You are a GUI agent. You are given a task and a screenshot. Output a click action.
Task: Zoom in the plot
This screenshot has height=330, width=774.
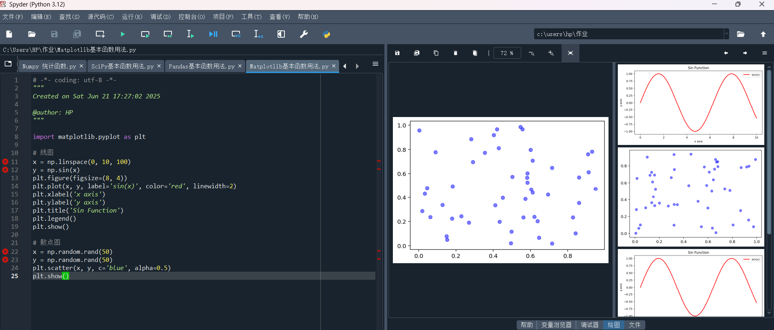click(551, 53)
